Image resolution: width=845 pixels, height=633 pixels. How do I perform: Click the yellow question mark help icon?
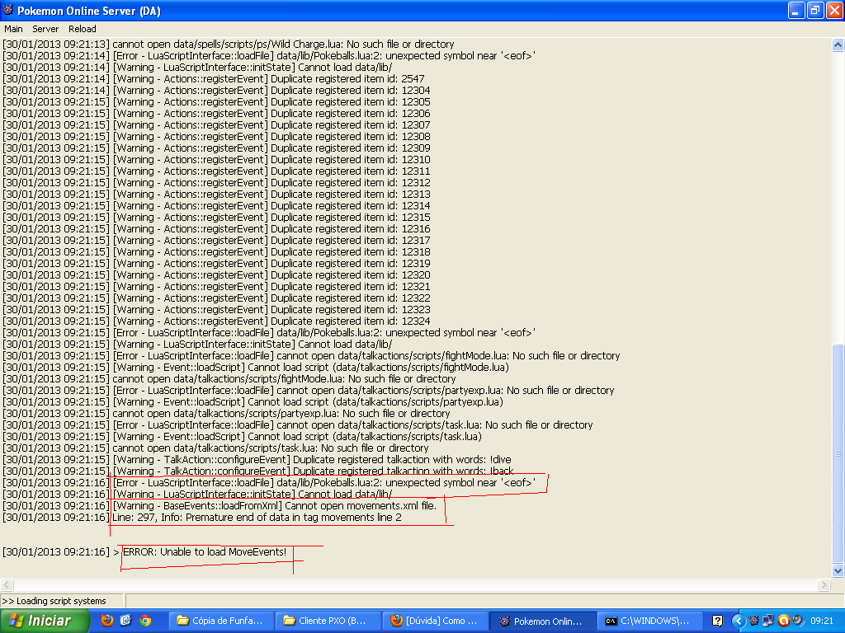tap(717, 621)
